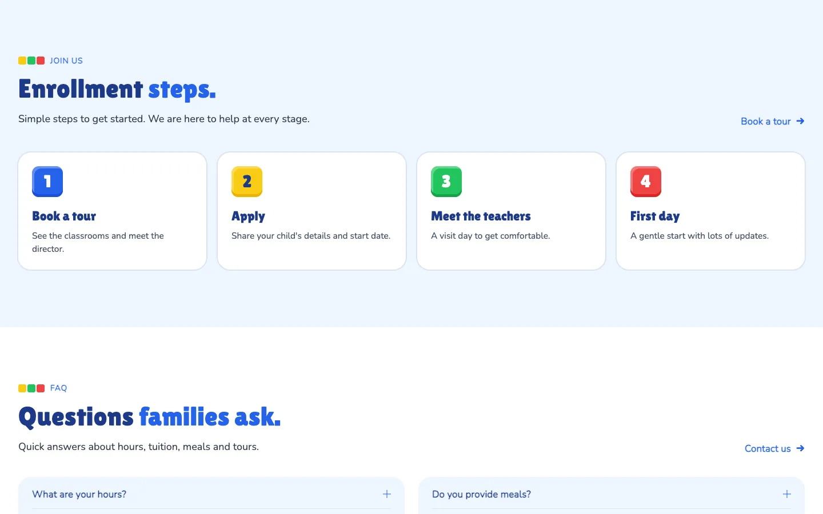The height and width of the screenshot is (514, 823).
Task: Click the blue number 1 step badge
Action: [47, 182]
